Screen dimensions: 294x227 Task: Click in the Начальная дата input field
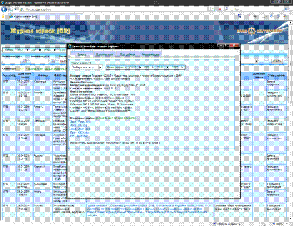tap(11, 61)
